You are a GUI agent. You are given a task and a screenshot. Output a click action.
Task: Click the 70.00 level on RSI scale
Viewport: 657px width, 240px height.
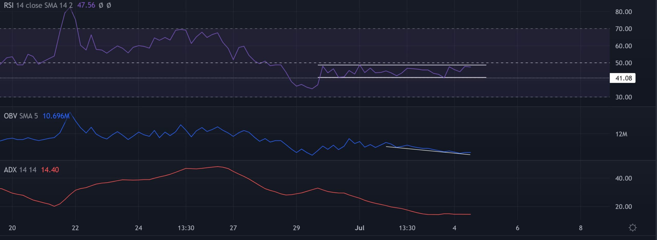click(x=623, y=29)
